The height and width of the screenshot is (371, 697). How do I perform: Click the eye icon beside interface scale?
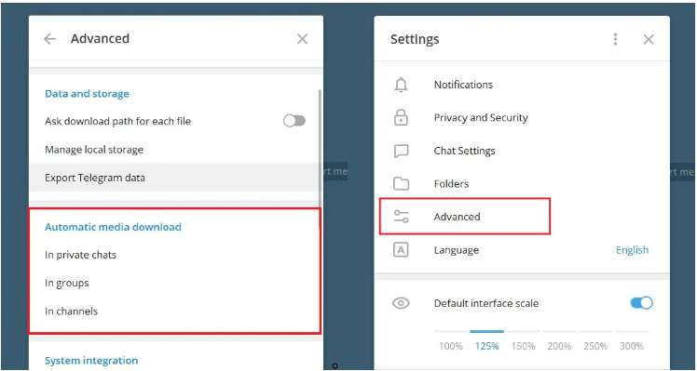tap(401, 303)
